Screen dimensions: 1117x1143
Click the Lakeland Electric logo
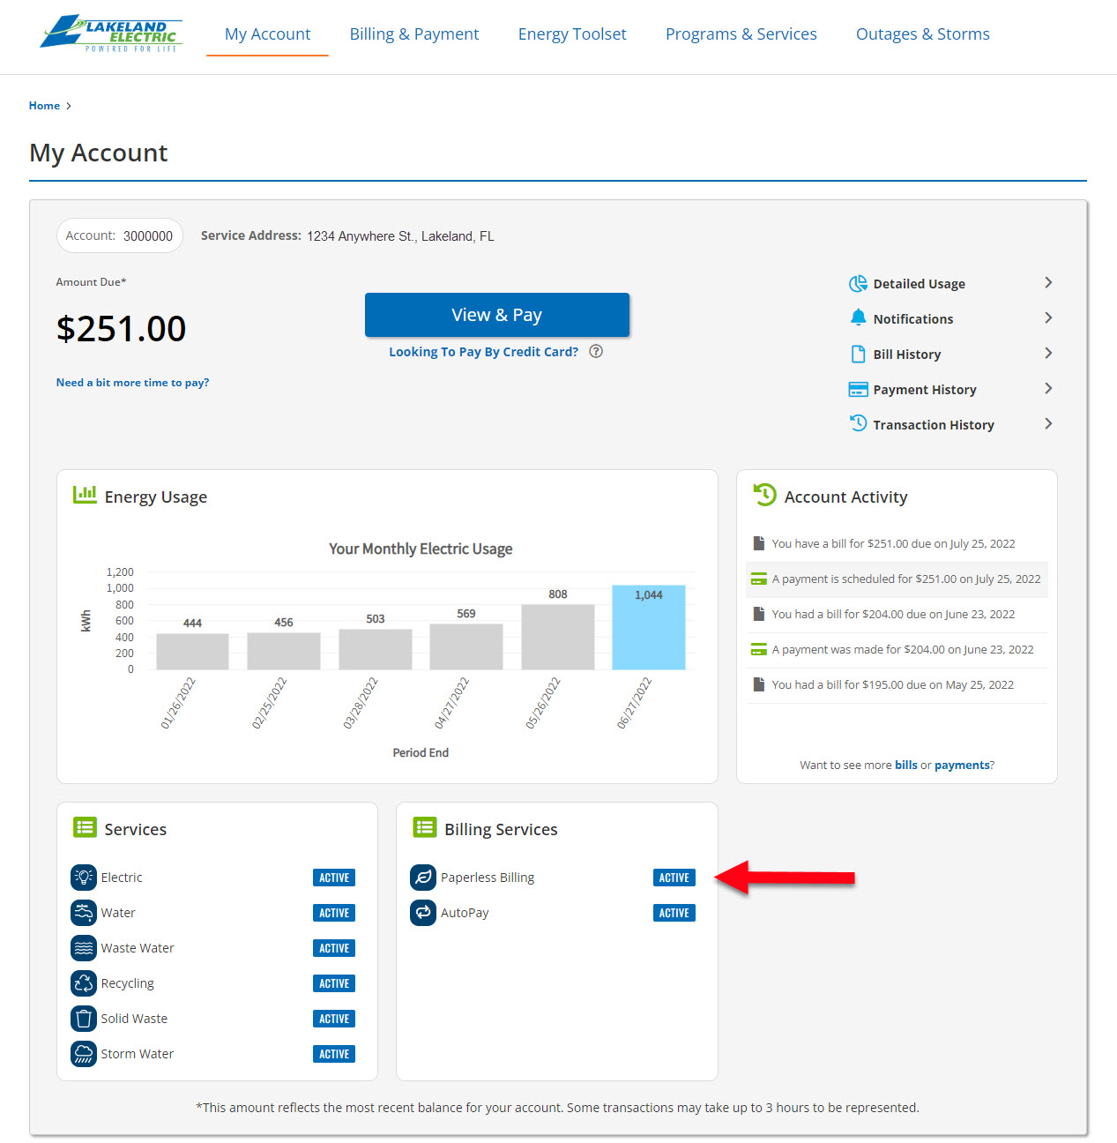(x=111, y=34)
